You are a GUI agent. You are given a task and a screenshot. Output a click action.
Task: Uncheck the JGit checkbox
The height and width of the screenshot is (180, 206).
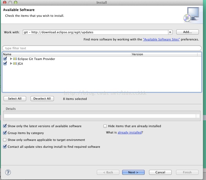point(5,63)
